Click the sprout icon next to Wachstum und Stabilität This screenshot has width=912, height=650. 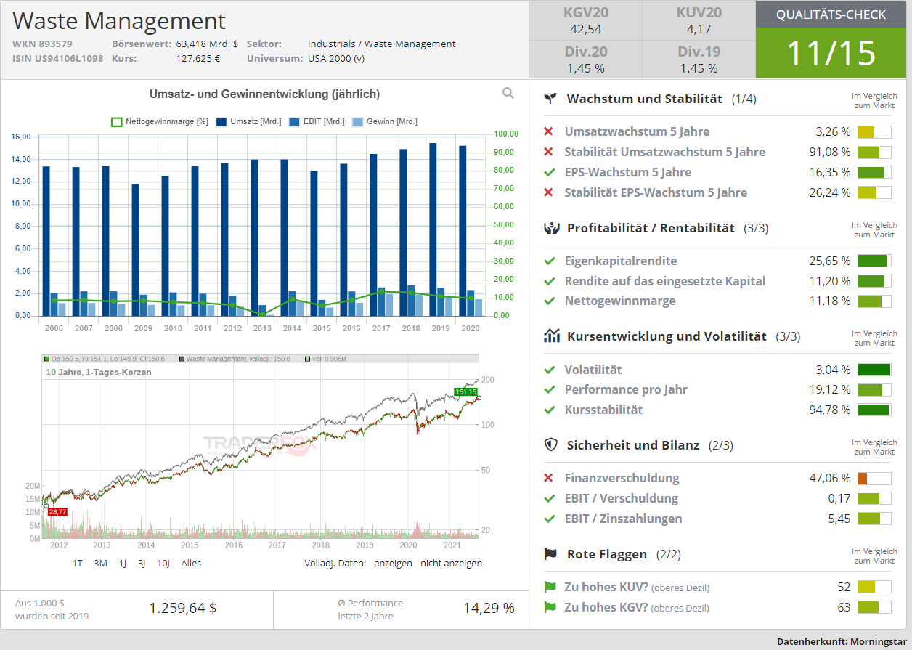(x=551, y=98)
